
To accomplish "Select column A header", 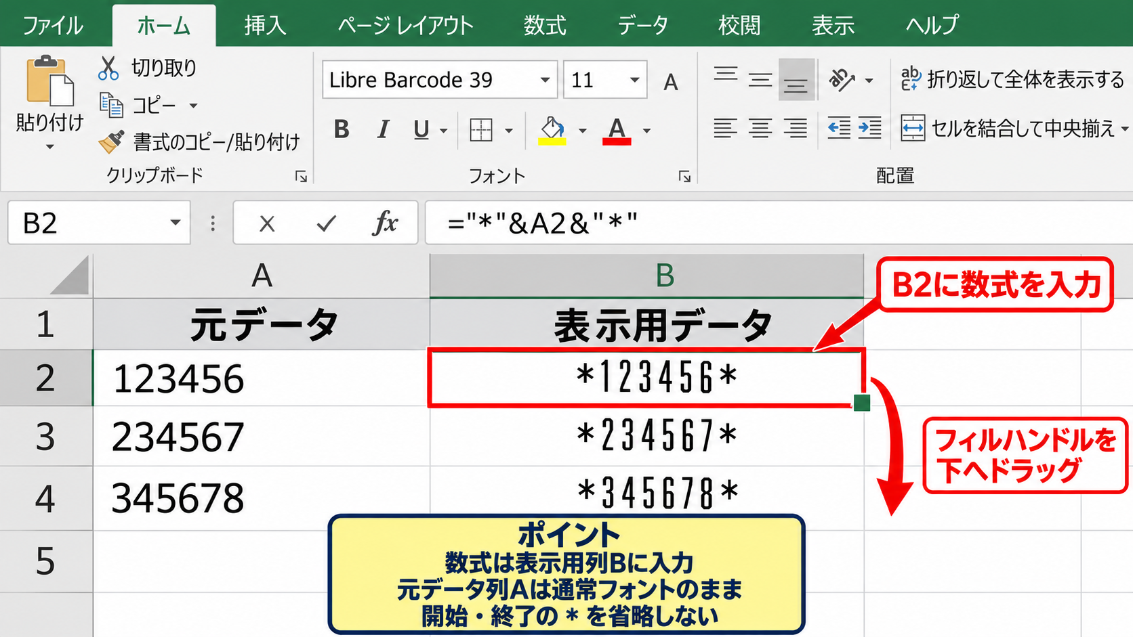I will [262, 276].
